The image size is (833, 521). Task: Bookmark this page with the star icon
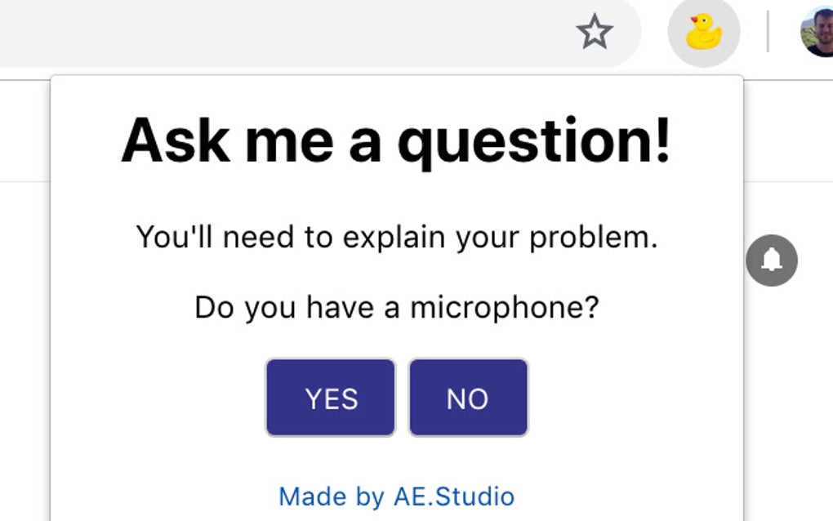tap(594, 33)
